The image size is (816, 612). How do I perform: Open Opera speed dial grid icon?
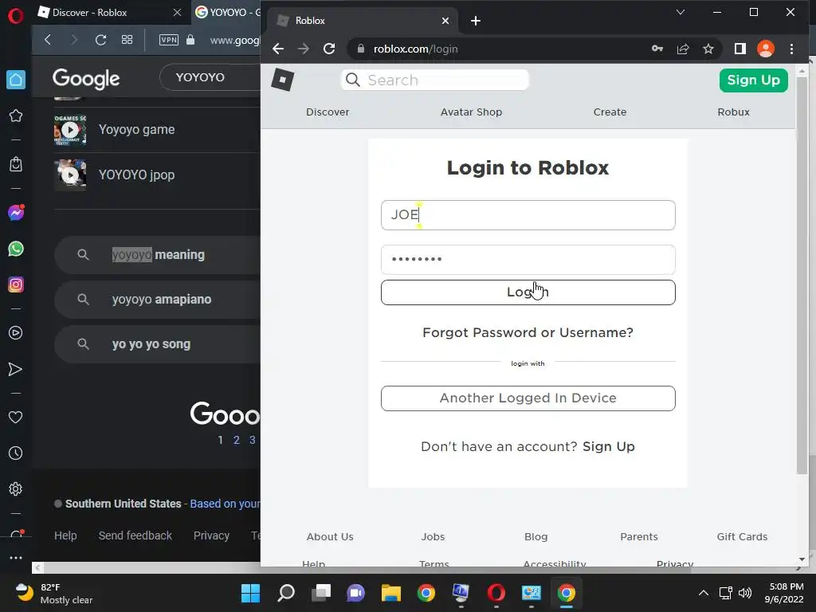click(x=127, y=40)
